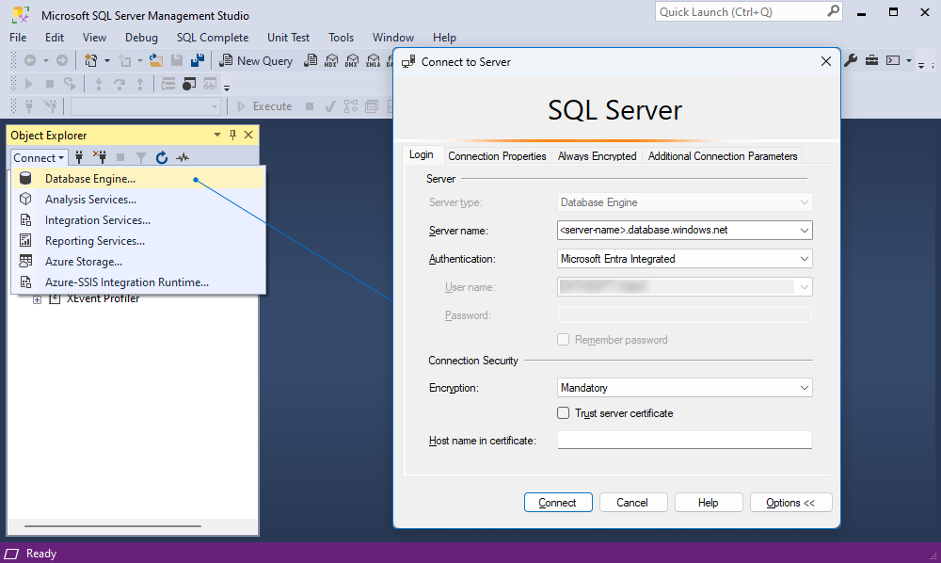Open the Connect dropdown in Object Explorer
Image resolution: width=941 pixels, height=563 pixels.
click(39, 158)
